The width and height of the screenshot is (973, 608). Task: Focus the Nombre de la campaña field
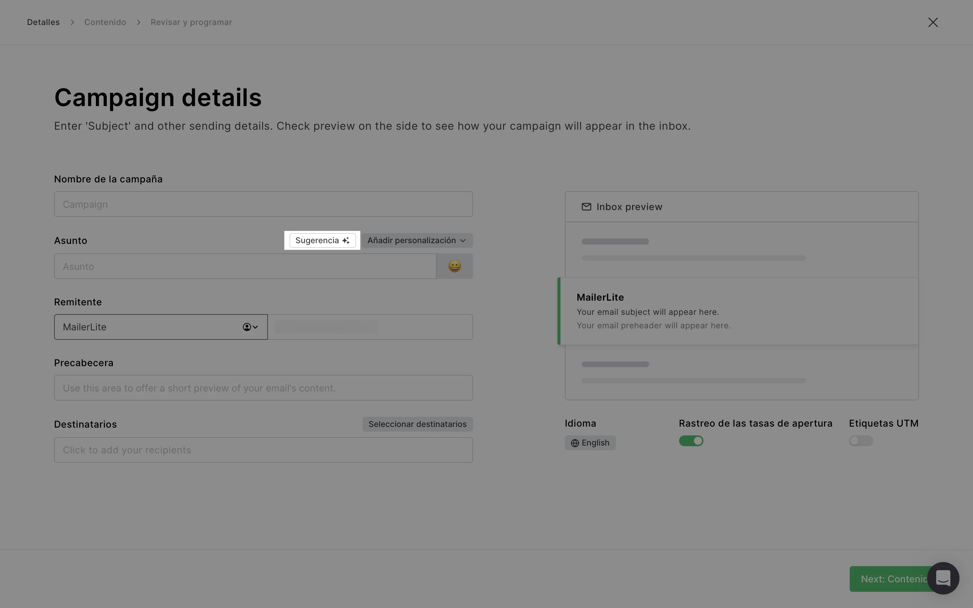pyautogui.click(x=263, y=204)
